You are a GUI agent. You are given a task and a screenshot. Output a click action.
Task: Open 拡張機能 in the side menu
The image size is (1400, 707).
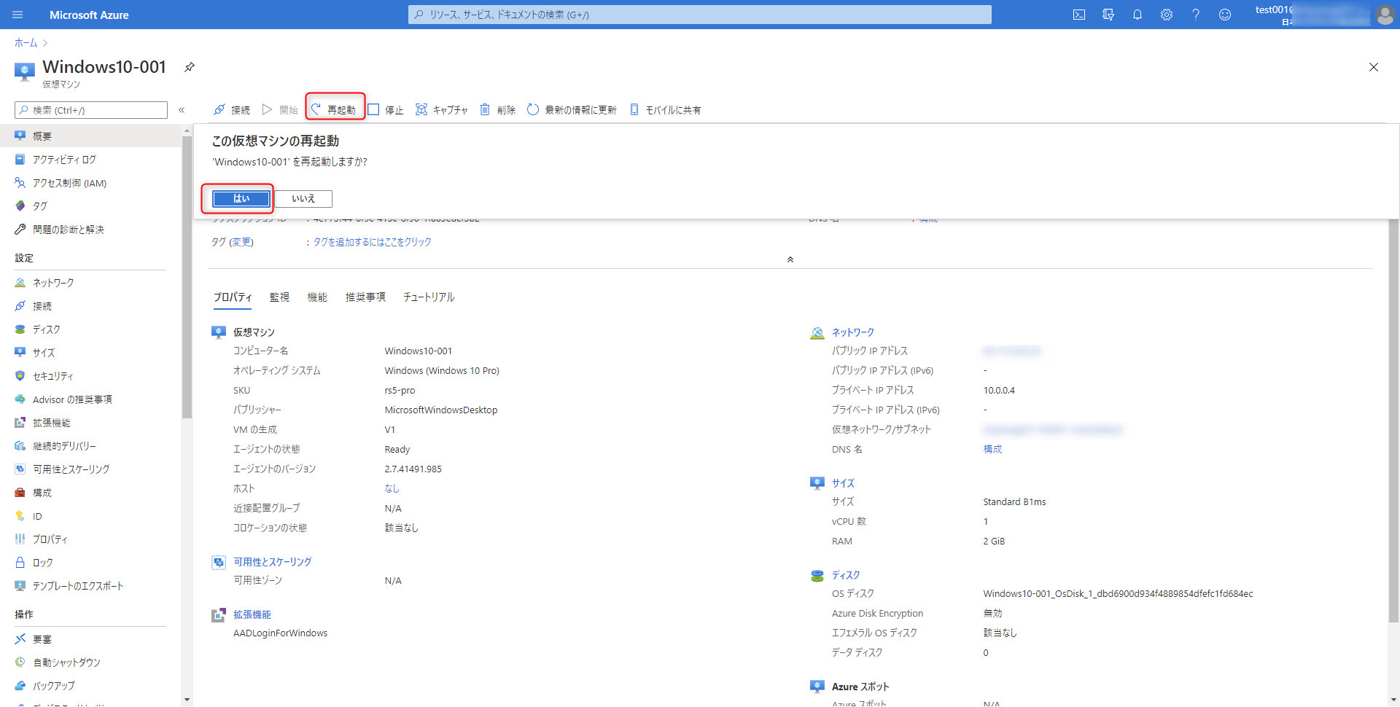pos(90,423)
